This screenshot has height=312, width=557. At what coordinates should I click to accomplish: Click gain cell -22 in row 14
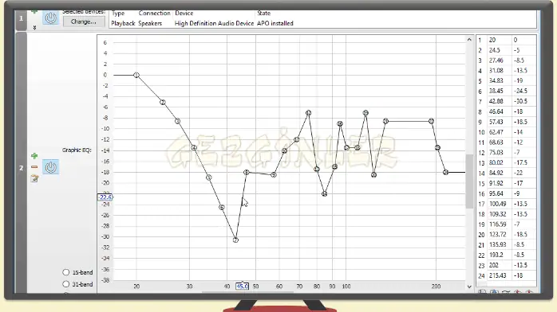[x=523, y=174]
